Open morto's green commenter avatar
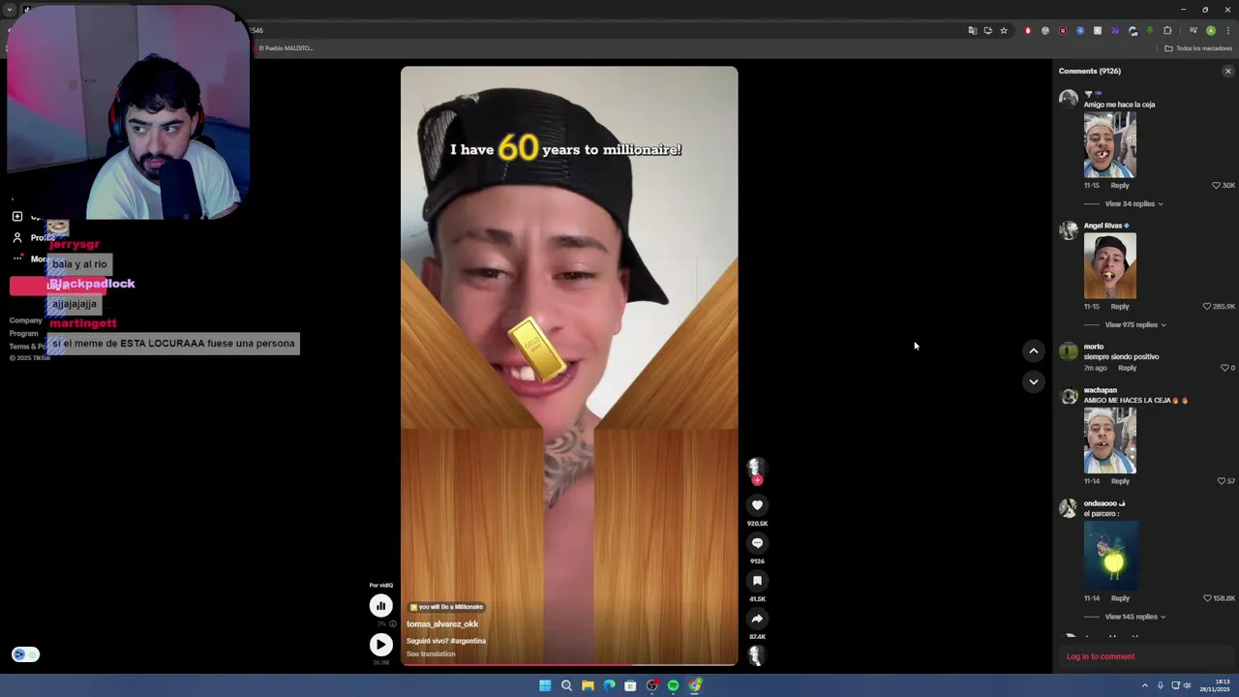Screen dimensions: 1239x697 [1069, 351]
